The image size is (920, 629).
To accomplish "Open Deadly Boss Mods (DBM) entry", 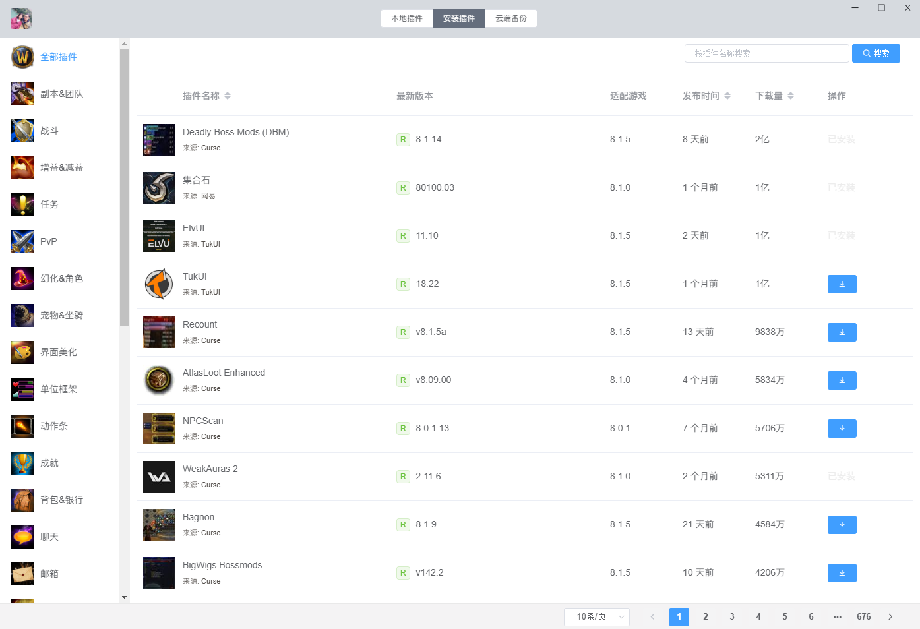I will coord(236,133).
